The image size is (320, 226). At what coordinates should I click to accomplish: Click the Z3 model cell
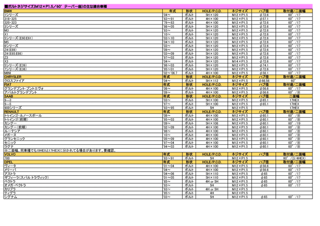(83, 58)
